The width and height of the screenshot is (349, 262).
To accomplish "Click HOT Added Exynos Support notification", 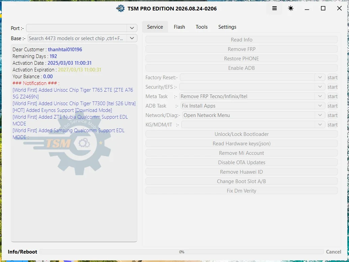I will click(62, 110).
